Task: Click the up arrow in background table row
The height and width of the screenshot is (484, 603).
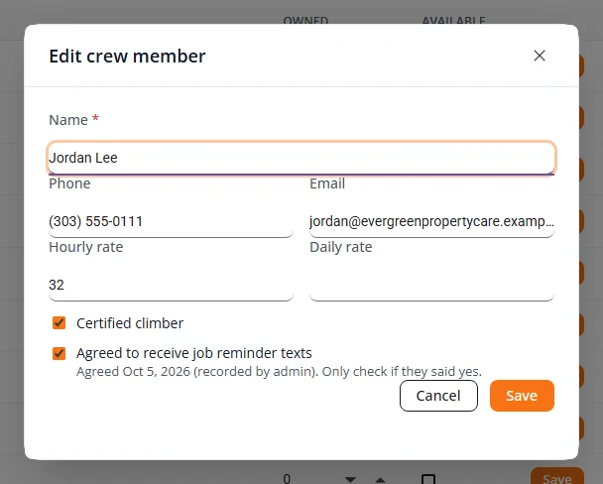Action: tap(380, 479)
